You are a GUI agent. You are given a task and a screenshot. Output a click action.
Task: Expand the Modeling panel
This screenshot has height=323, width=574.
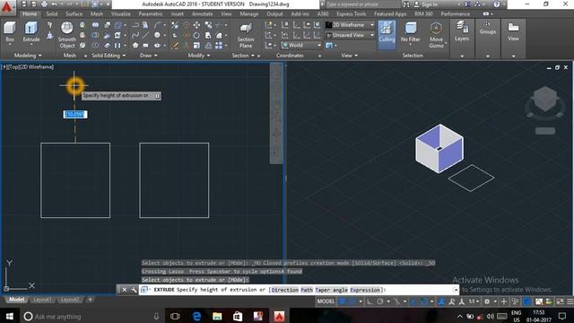(28, 56)
